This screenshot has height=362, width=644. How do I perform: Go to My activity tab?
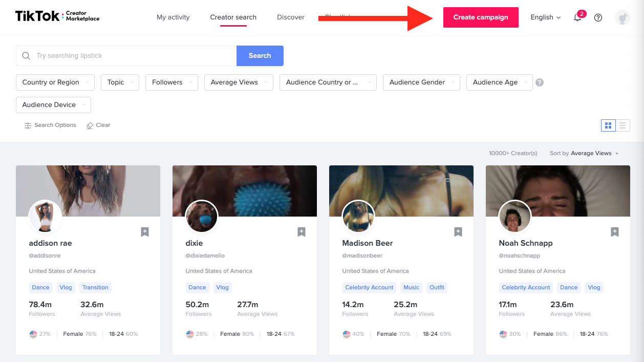point(173,17)
